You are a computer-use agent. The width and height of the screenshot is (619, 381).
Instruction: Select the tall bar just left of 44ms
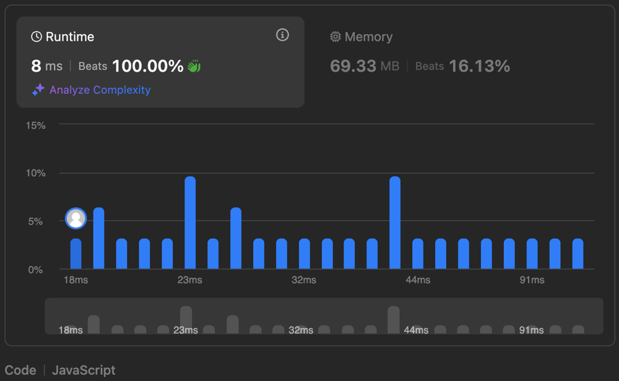click(x=395, y=223)
